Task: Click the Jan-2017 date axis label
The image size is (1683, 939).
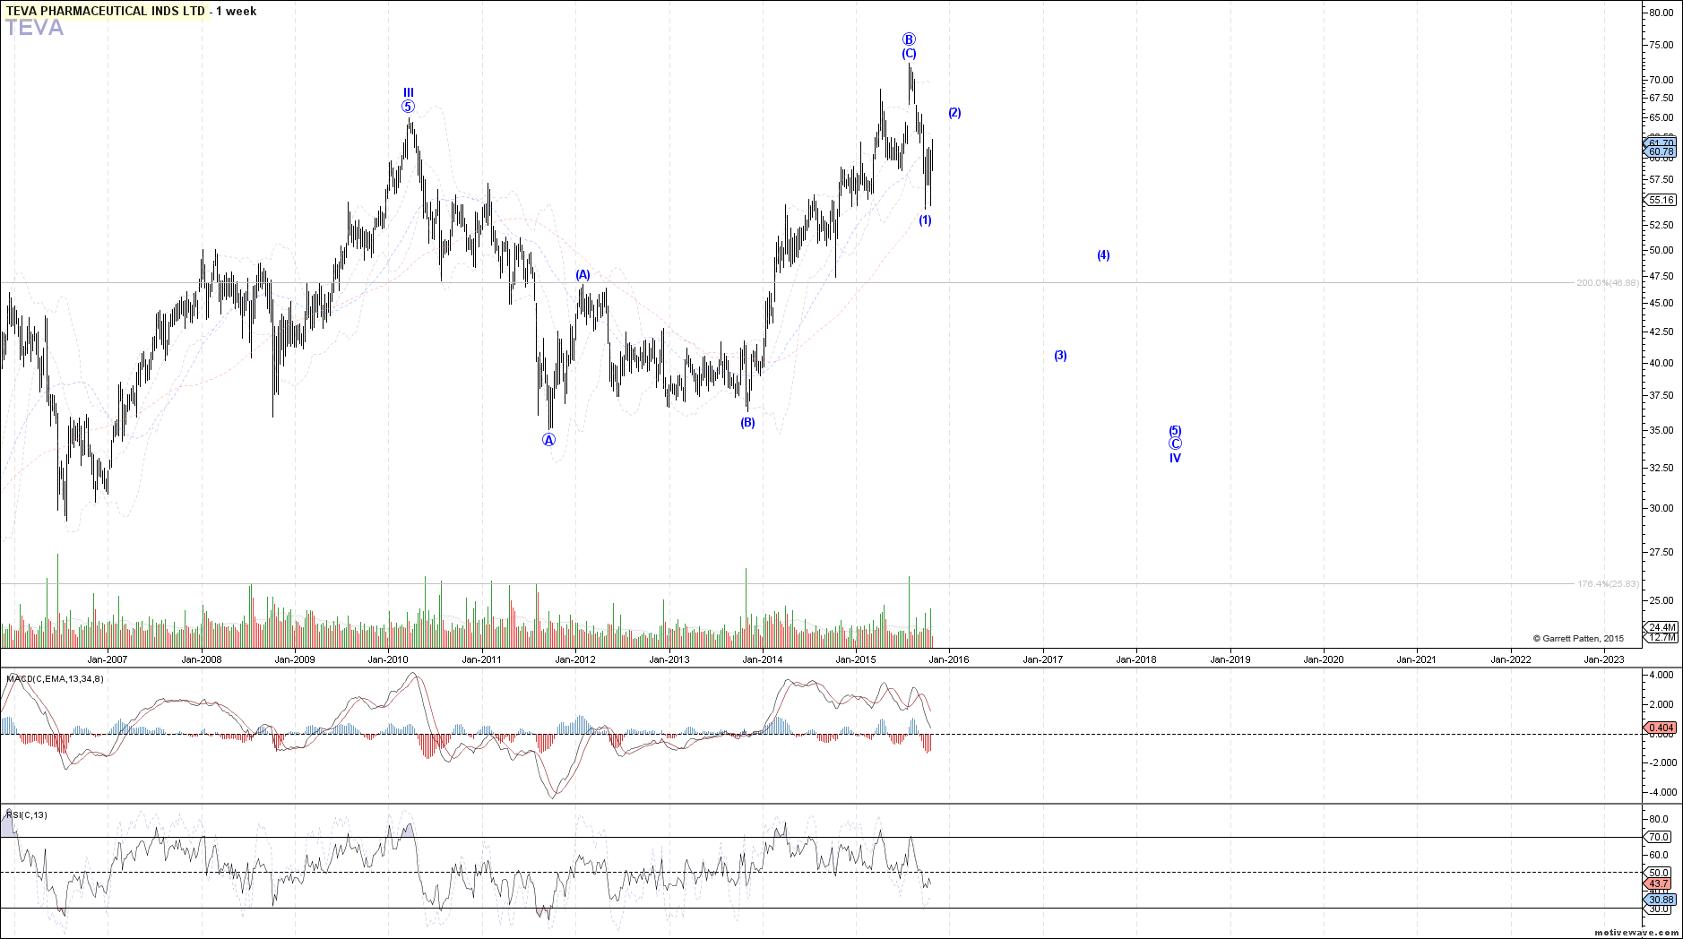Action: [1043, 659]
